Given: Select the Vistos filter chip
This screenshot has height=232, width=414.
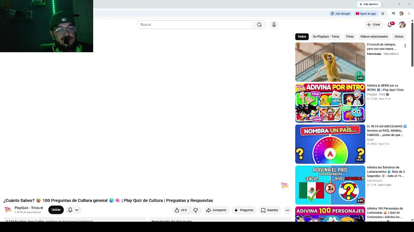Looking at the screenshot, I should coord(399,37).
